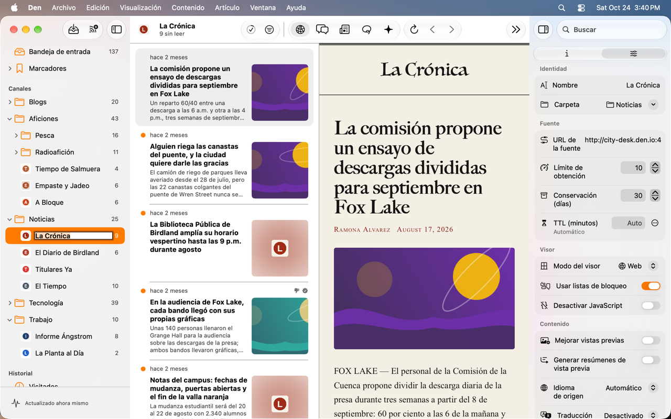Viewport: 671px width, 419px height.
Task: Toggle the inspector sidebar panel icon
Action: click(x=544, y=30)
